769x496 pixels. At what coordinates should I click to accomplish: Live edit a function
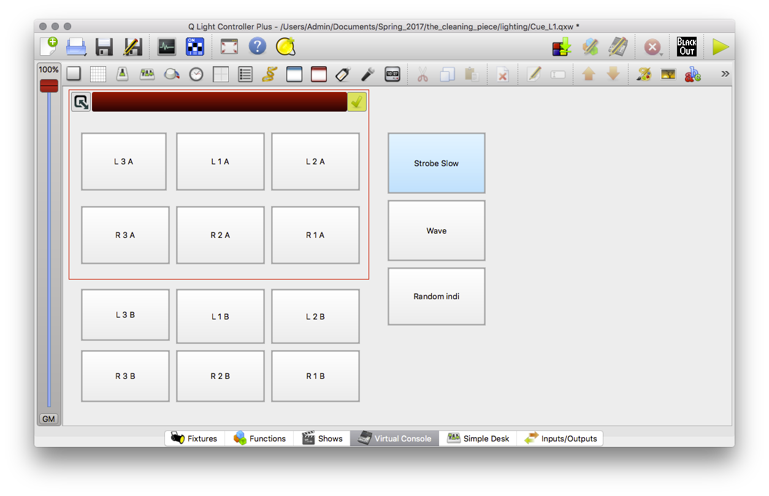[x=590, y=47]
